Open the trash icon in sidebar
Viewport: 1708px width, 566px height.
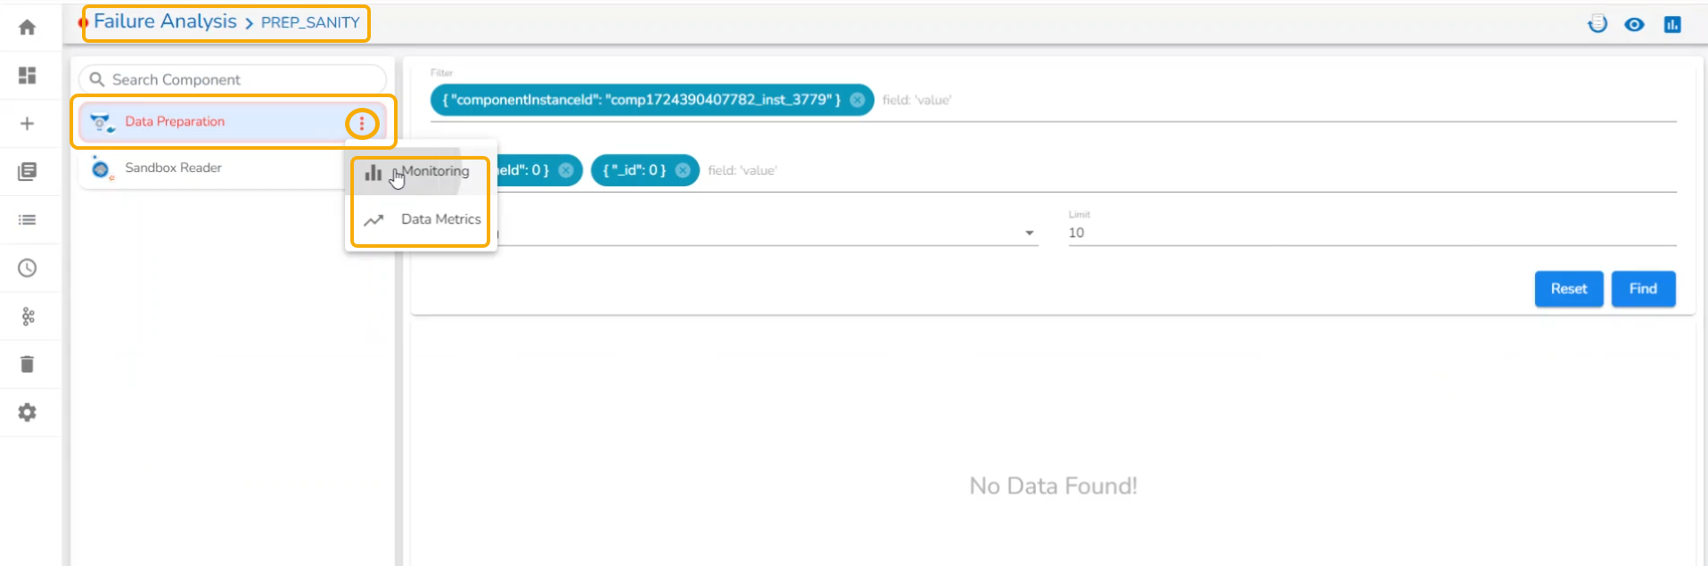27,365
